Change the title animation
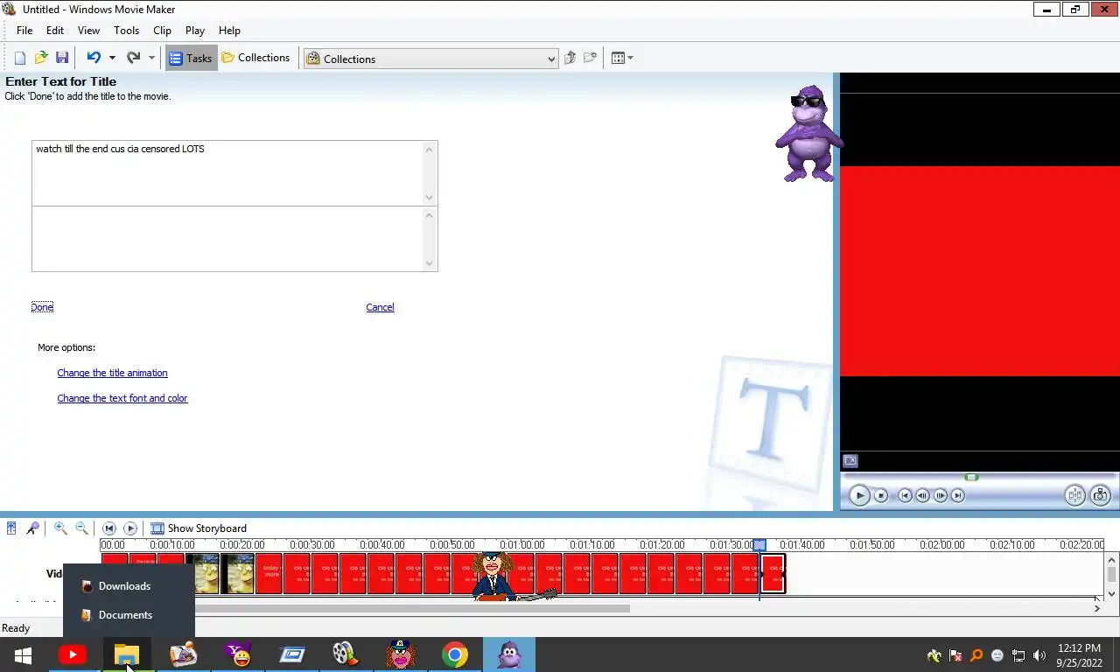 [x=112, y=373]
